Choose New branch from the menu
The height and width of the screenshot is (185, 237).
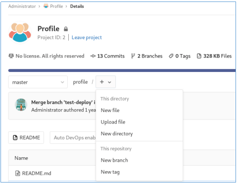(x=114, y=160)
